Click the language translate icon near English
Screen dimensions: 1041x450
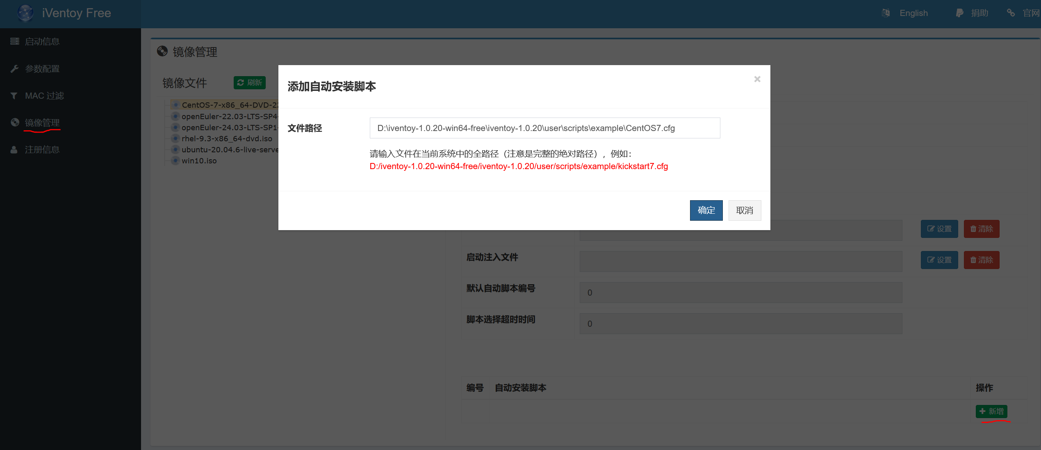click(x=886, y=13)
